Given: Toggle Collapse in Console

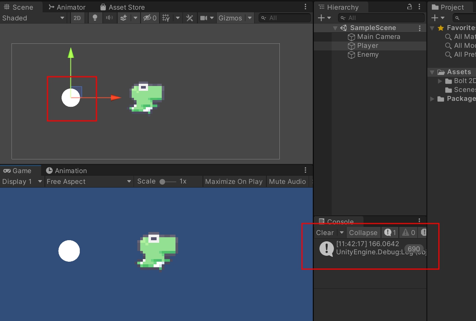Looking at the screenshot, I should pos(363,232).
